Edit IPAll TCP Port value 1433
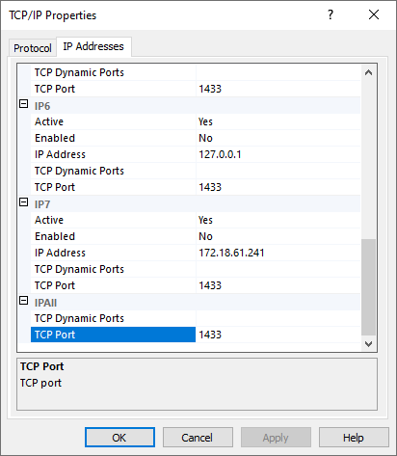 coord(278,335)
